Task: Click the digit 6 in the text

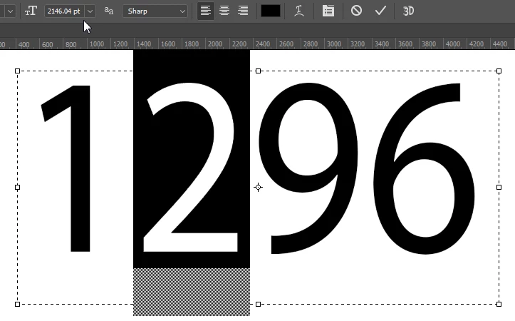Action: (x=424, y=168)
